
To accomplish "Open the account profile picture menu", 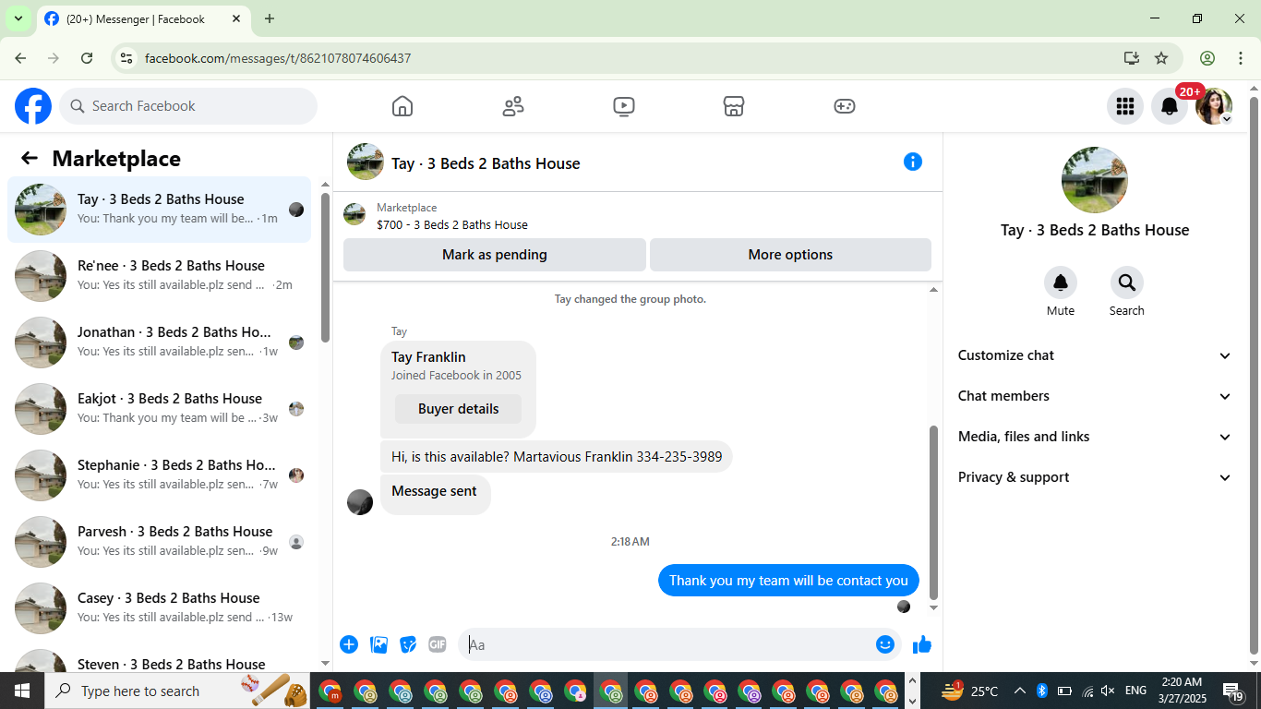I will [1214, 106].
